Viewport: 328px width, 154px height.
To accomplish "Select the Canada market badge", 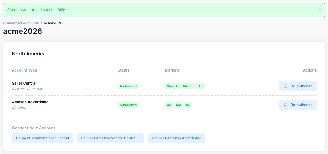I will tap(172, 86).
